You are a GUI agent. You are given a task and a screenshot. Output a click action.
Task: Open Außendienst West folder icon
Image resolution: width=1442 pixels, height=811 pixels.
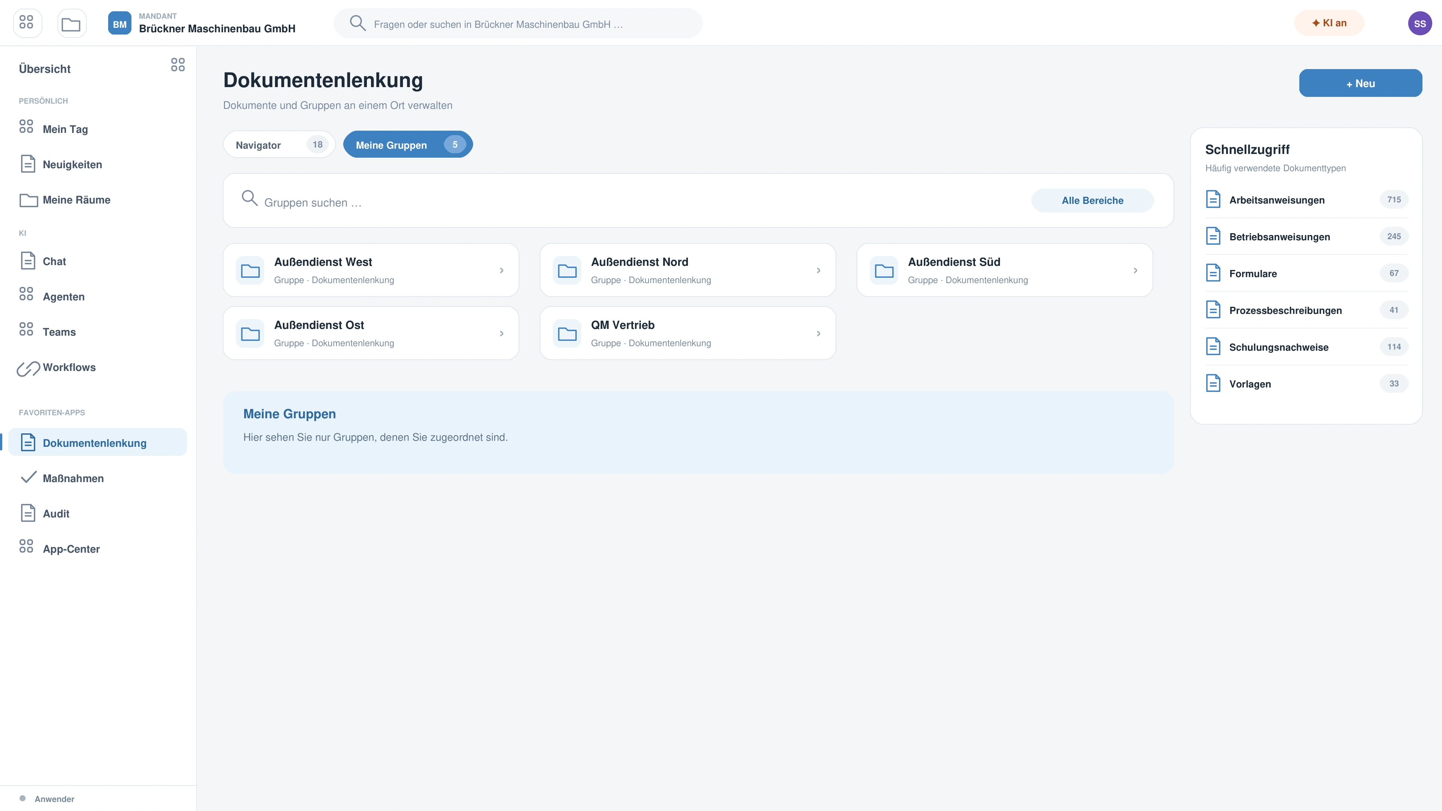coord(250,271)
